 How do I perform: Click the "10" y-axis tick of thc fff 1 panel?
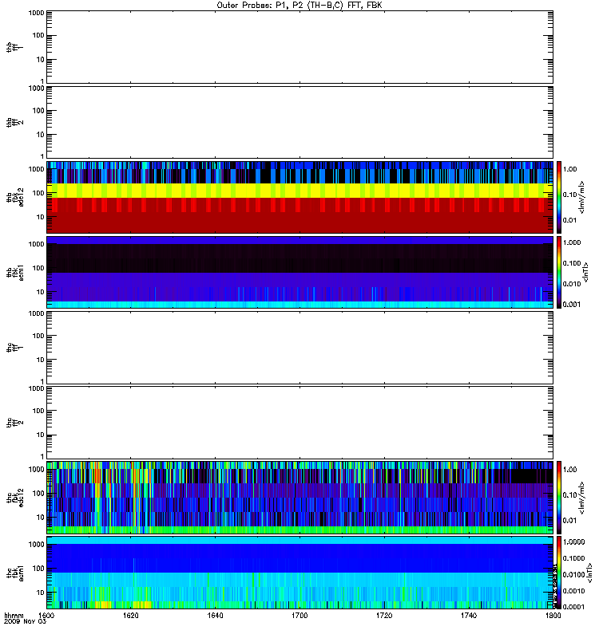41,360
